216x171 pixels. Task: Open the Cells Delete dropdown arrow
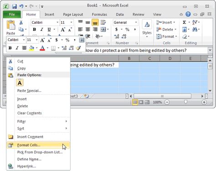pos(175,29)
